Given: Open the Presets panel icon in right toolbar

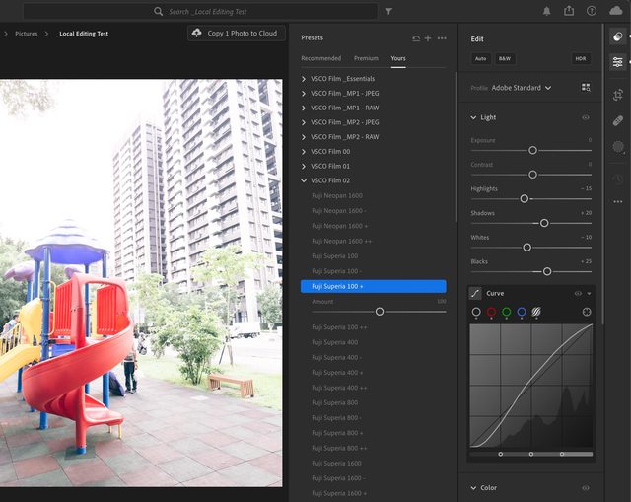Looking at the screenshot, I should tap(617, 36).
